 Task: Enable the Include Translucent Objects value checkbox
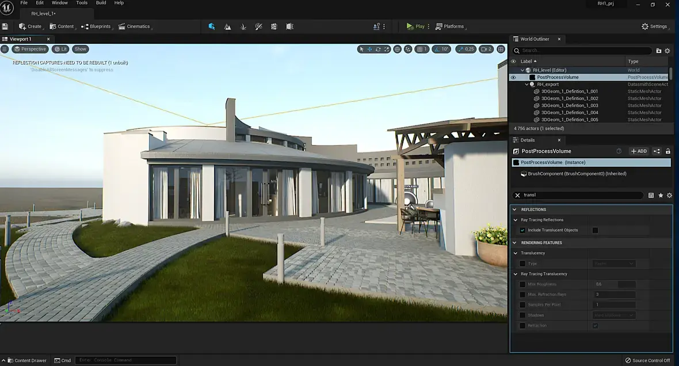pos(596,230)
